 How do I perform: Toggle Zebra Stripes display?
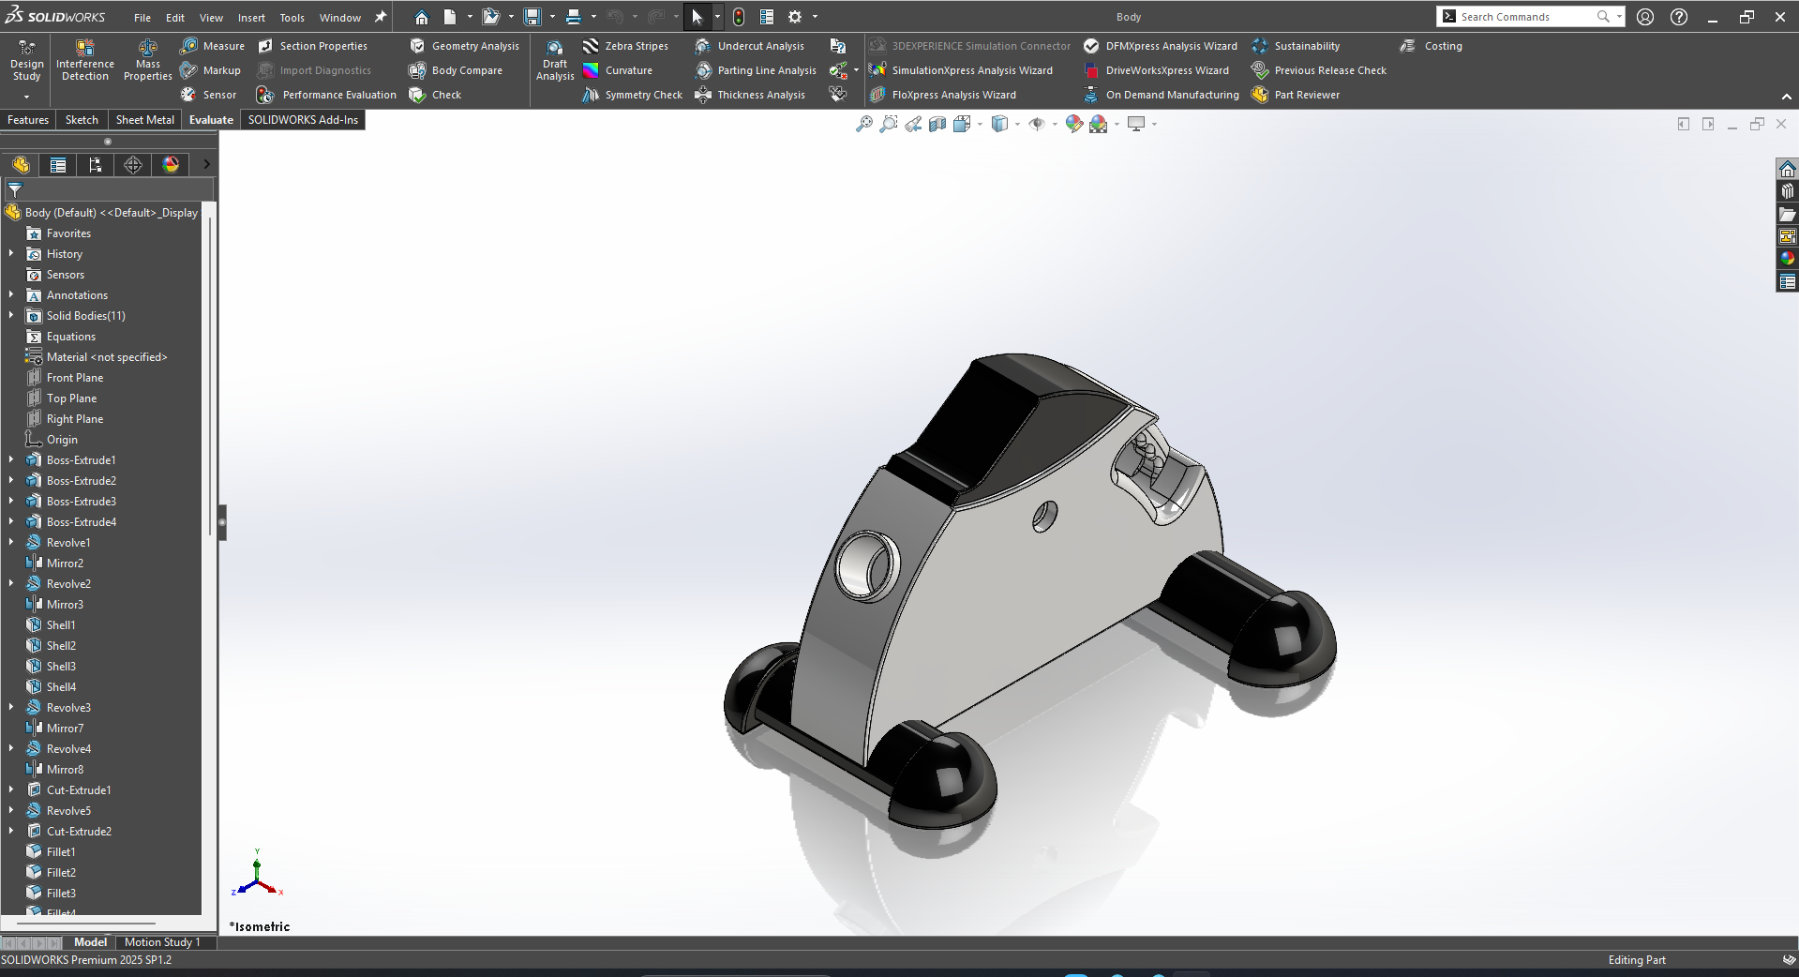pyautogui.click(x=625, y=46)
